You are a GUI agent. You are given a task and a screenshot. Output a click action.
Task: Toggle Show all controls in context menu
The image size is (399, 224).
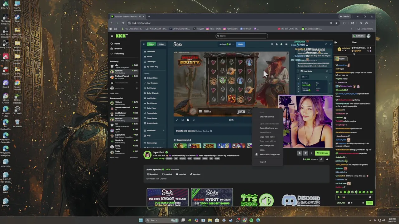coord(267,117)
